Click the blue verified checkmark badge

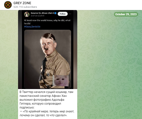(x=55, y=13)
